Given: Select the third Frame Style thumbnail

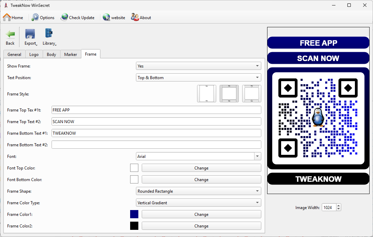Looking at the screenshot, I should click(252, 93).
